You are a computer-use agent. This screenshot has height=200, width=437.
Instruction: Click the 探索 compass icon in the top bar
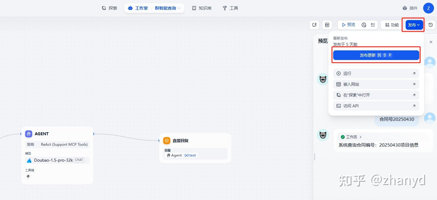(104, 8)
